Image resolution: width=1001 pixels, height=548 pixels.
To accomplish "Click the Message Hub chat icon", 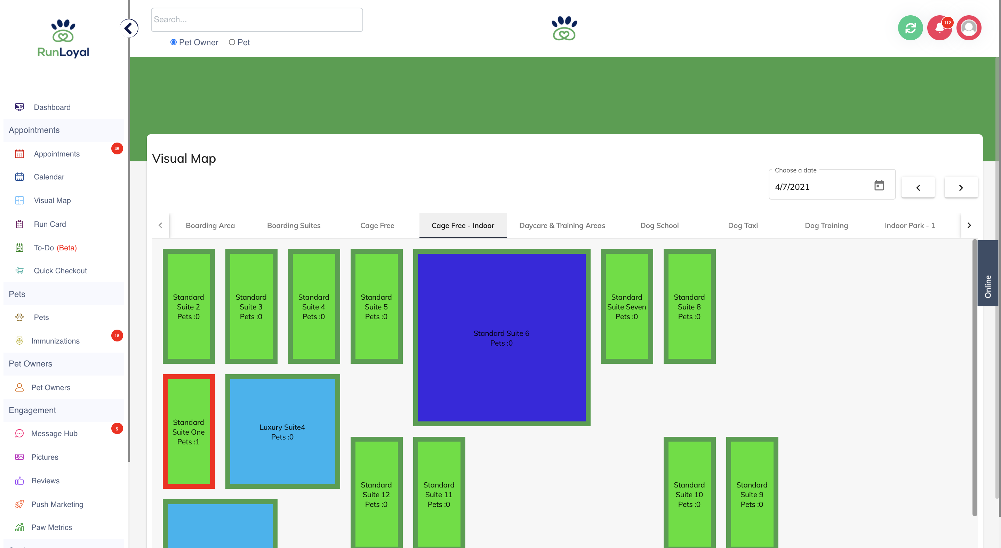I will pos(19,433).
